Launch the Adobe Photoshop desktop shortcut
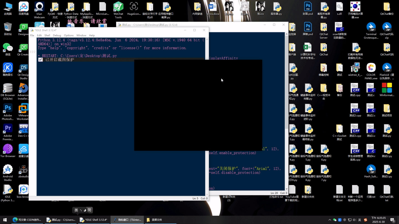Screen dimensions: 399x224 tap(7, 109)
